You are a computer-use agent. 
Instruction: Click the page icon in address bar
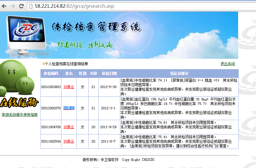pyautogui.click(x=31, y=6)
